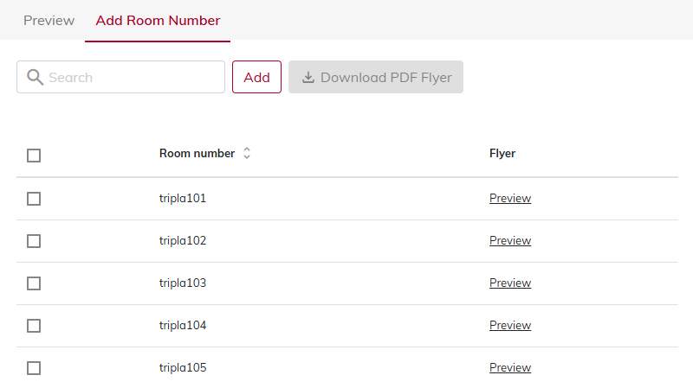Click Download PDF Flyer button
The image size is (693, 388).
(376, 77)
